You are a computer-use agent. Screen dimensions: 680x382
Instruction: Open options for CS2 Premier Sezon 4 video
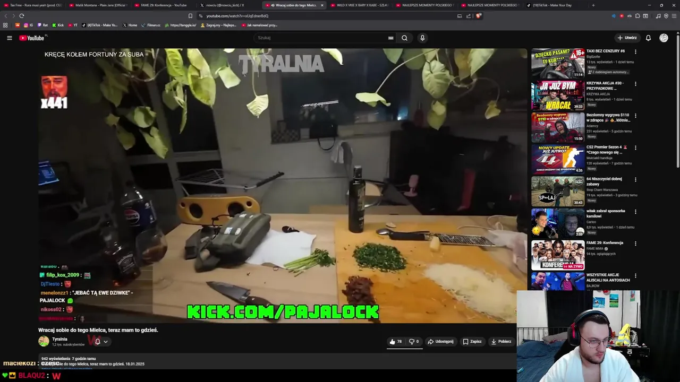coord(635,147)
